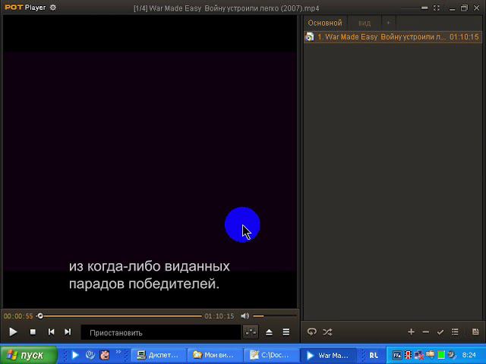Add a file with the playlist plus icon
486x364 pixels.
[411, 332]
